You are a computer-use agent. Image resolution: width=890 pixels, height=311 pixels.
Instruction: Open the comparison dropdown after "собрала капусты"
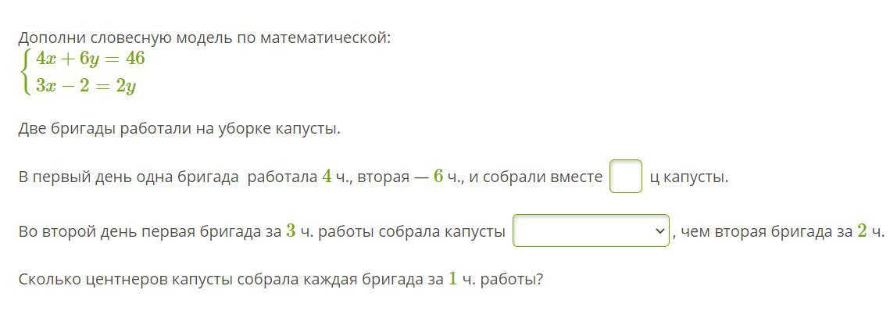pos(591,231)
